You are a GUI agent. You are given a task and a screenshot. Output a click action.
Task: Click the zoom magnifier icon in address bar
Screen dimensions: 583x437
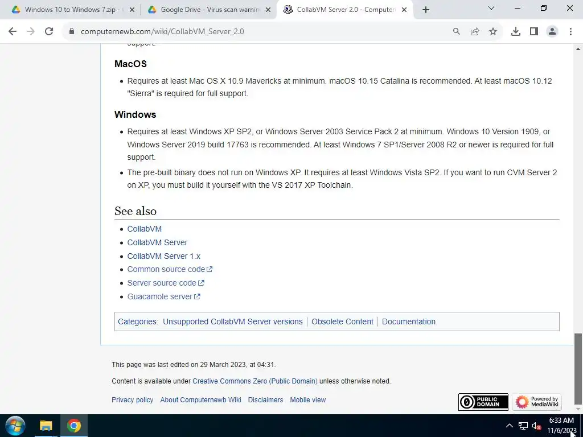point(456,32)
